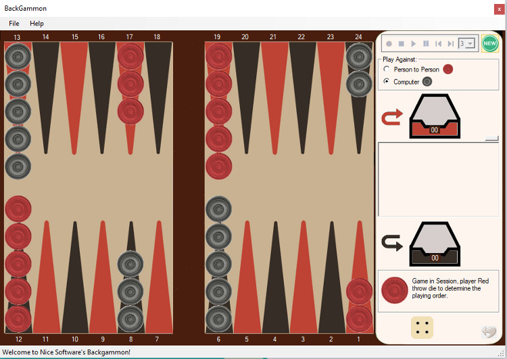
Task: Click the top red checker on point 17
Action: [130, 56]
